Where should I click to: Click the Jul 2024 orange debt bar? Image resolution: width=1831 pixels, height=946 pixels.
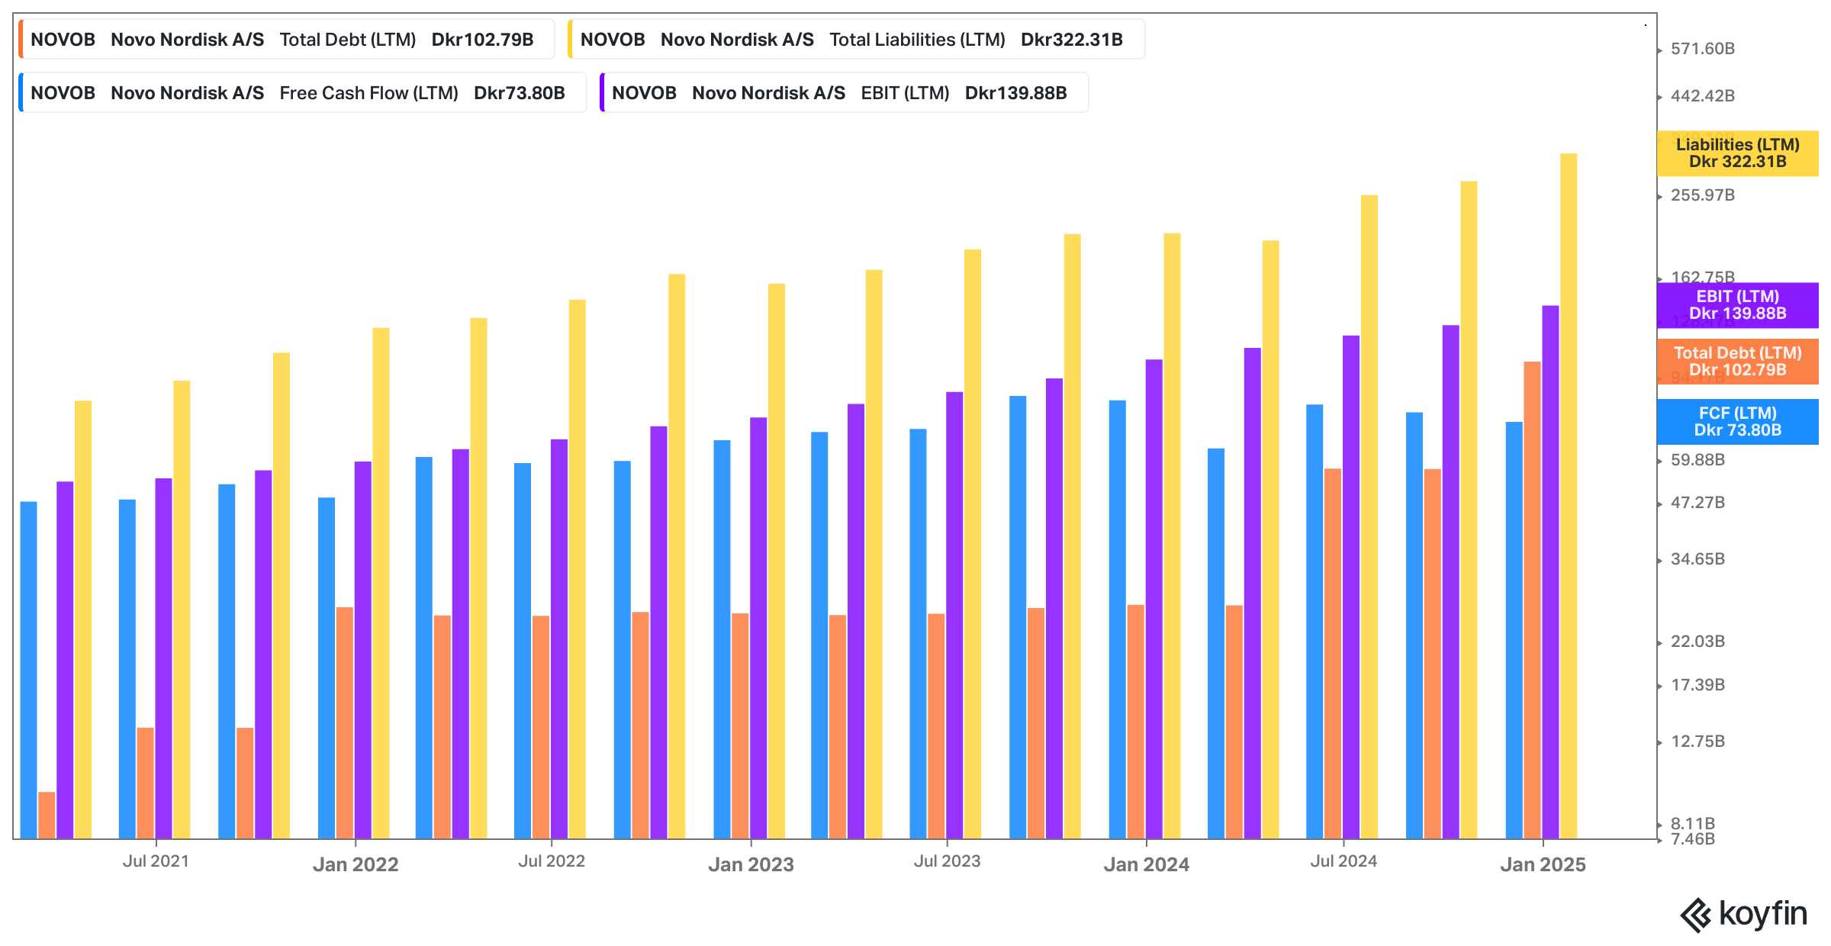click(1333, 653)
